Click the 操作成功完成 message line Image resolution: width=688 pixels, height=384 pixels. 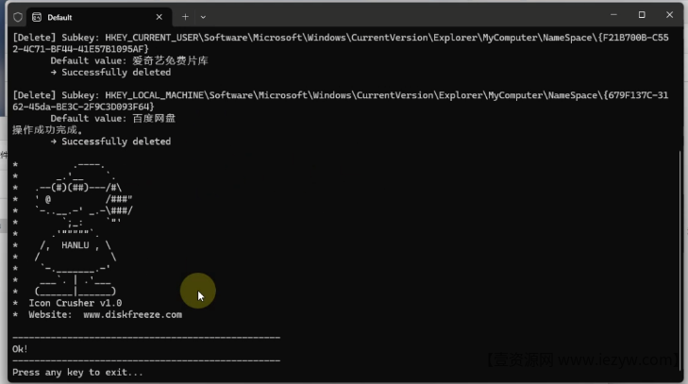click(43, 129)
